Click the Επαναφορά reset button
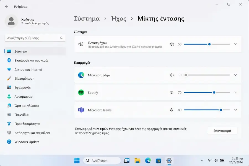This screenshot has height=166, width=249. 222,131
